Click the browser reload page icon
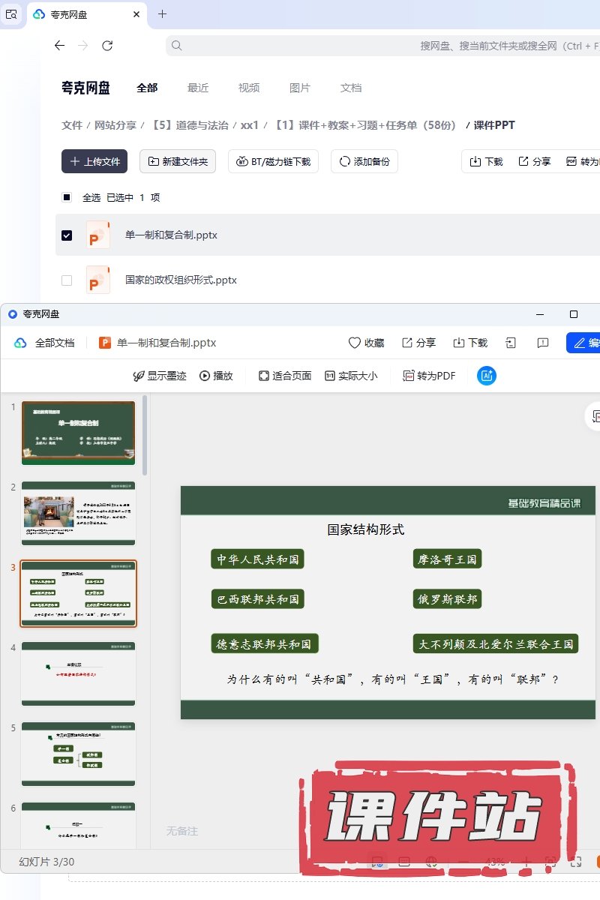 pos(107,46)
